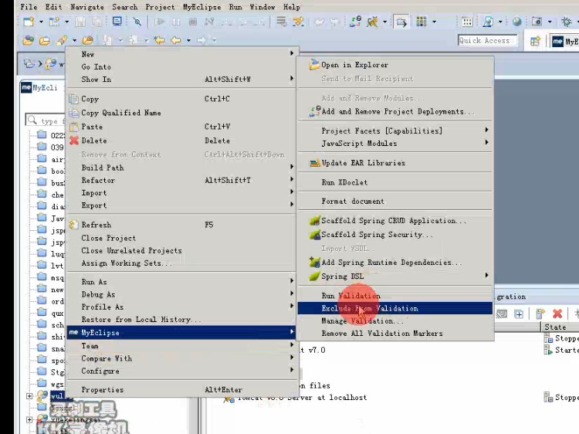Viewport: 579px width, 434px height.
Task: Choose Scaffold Spring Security
Action: pyautogui.click(x=395, y=235)
